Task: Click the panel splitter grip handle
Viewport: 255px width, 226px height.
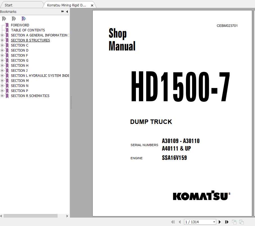Action: [x=71, y=103]
